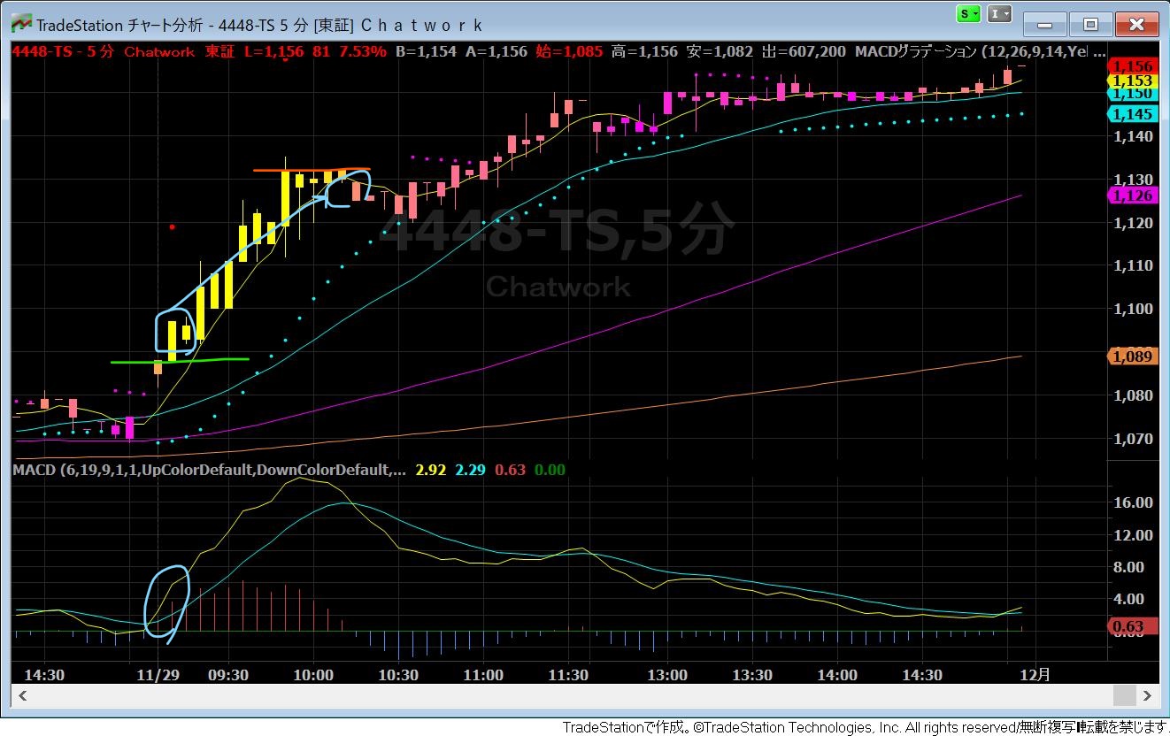Screen dimensions: 1170x736
Task: Click the '13:30' time axis label
Action: pos(752,675)
